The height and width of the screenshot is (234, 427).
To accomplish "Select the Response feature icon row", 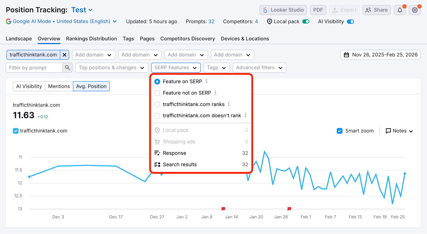I will 157,153.
